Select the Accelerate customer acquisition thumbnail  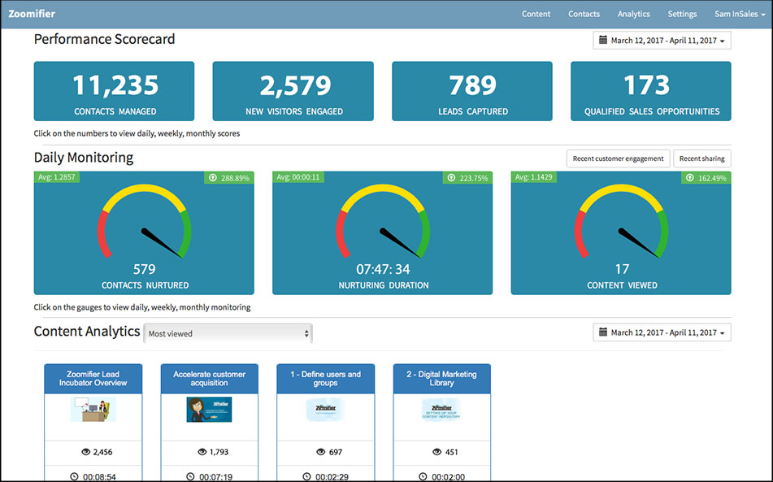tap(209, 409)
